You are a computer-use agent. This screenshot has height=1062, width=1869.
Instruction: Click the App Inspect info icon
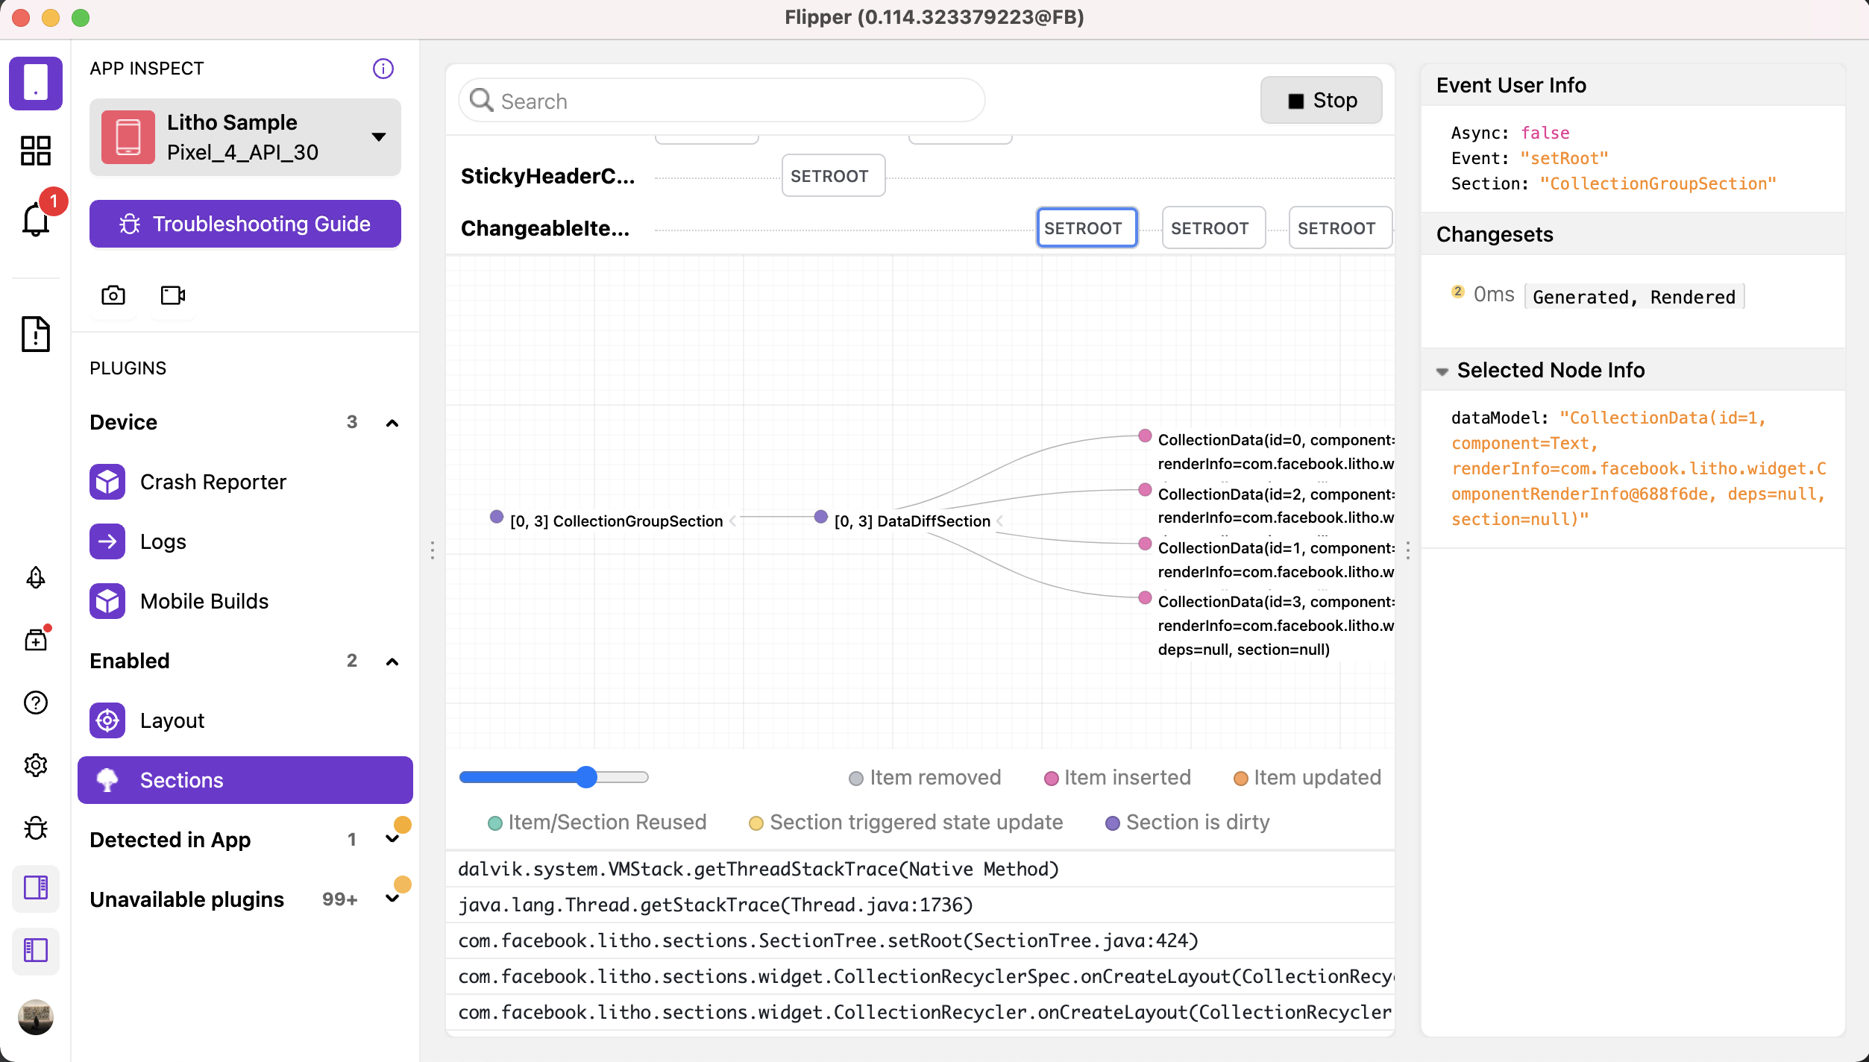[383, 69]
